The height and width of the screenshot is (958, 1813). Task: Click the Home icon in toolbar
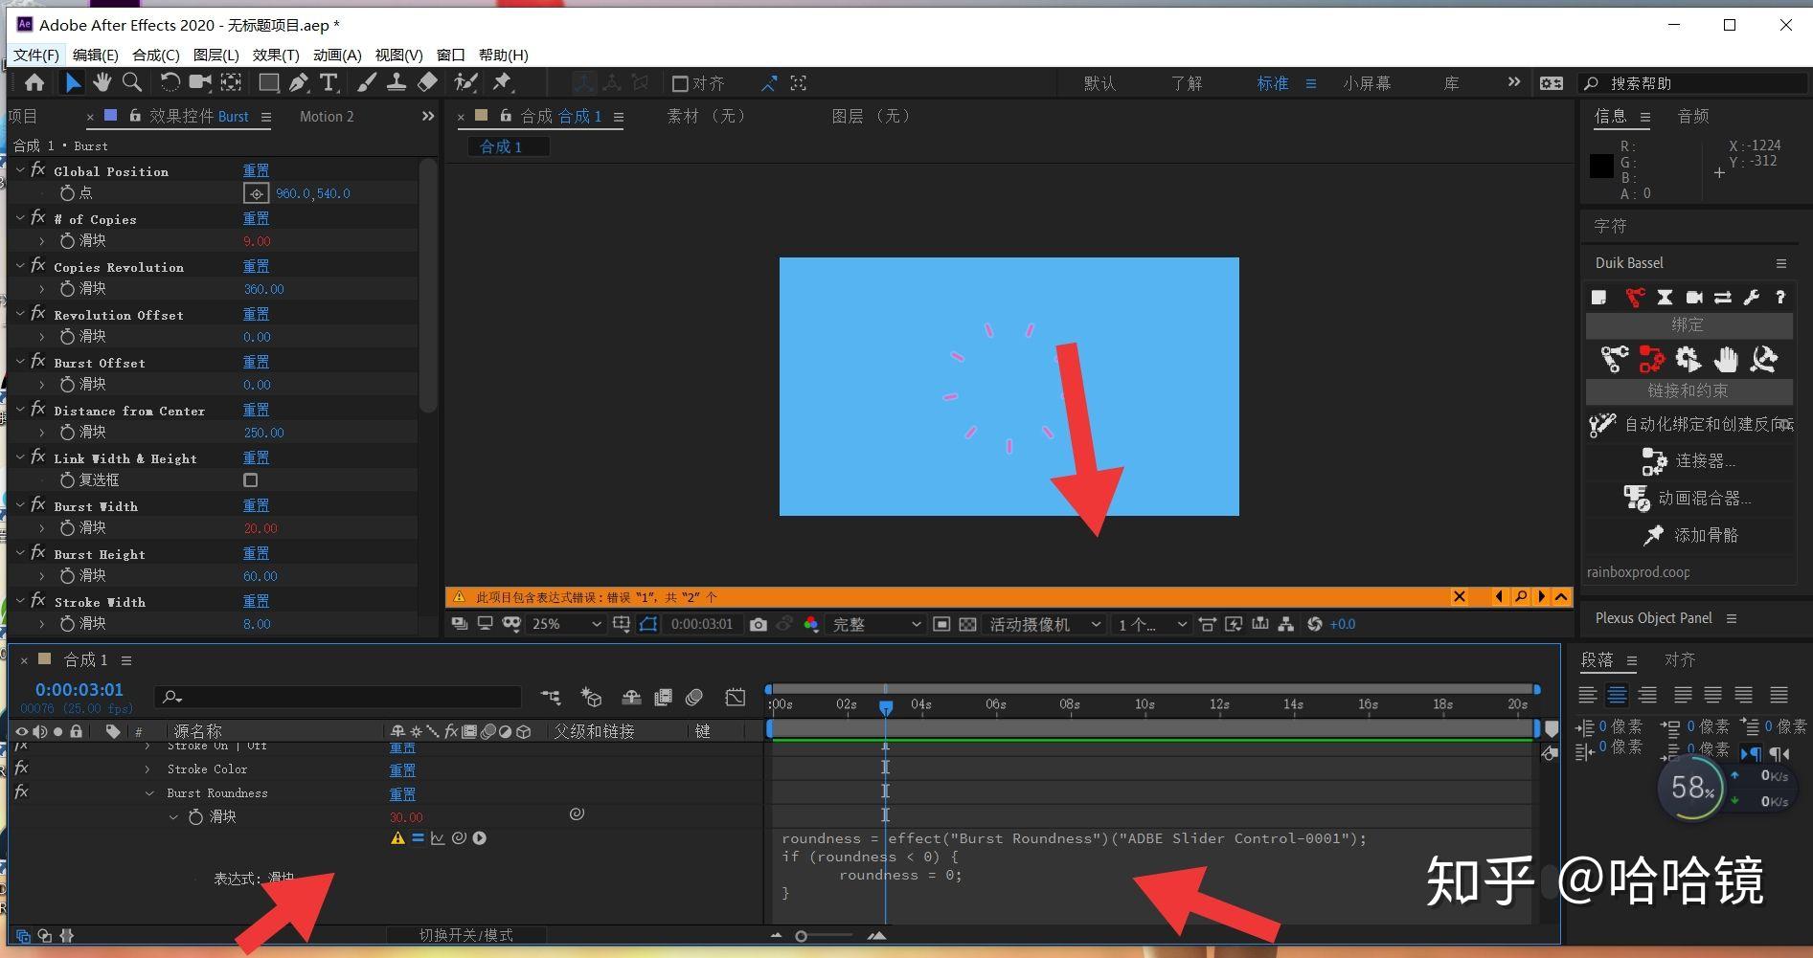34,83
